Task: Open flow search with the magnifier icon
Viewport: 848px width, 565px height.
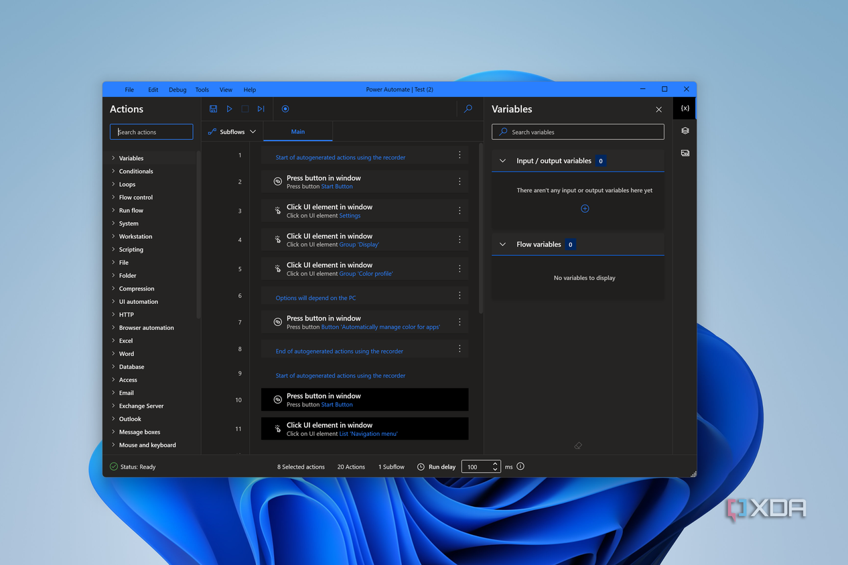Action: pos(468,108)
